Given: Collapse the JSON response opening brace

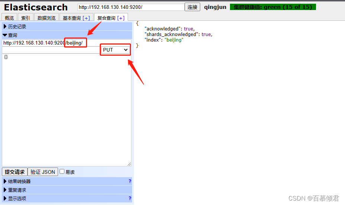Looking at the screenshot, I should (x=137, y=23).
